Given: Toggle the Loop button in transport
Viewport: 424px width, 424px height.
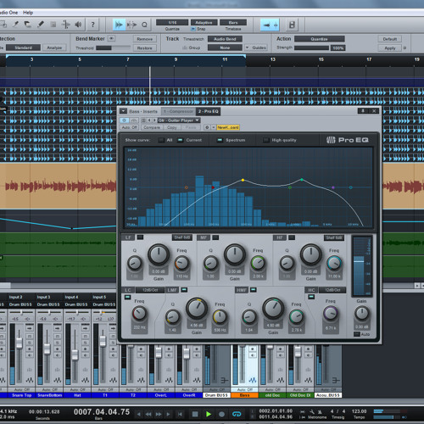Looking at the screenshot, I should (237, 414).
